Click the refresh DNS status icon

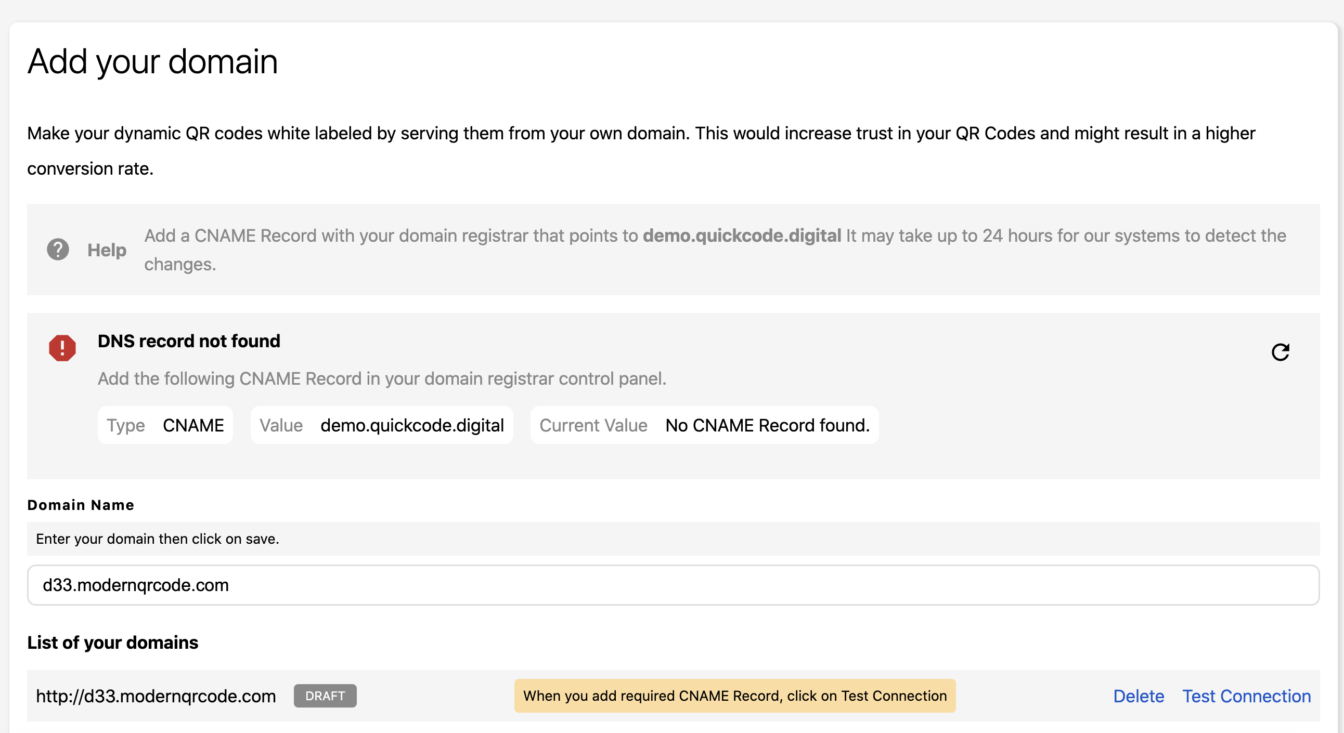coord(1280,352)
